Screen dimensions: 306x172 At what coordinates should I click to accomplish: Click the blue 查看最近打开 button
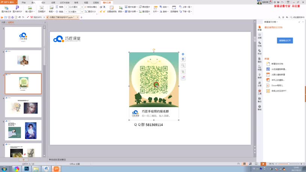point(285,40)
